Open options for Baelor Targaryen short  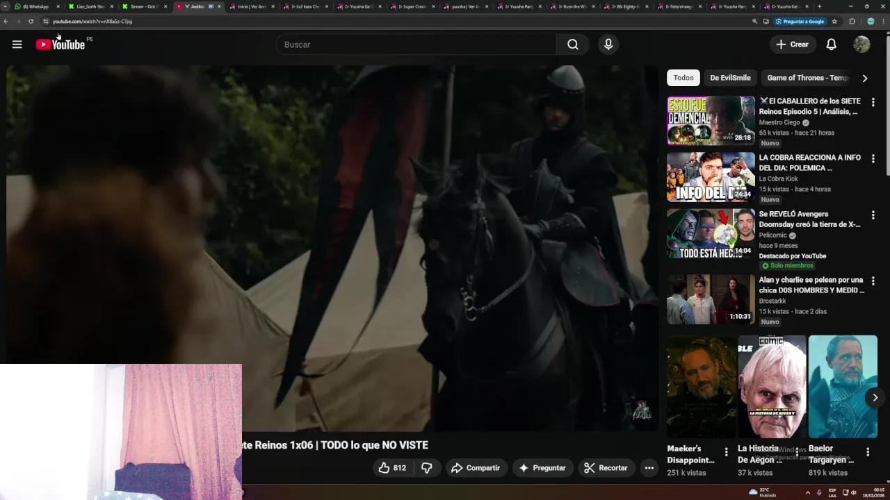(x=868, y=452)
